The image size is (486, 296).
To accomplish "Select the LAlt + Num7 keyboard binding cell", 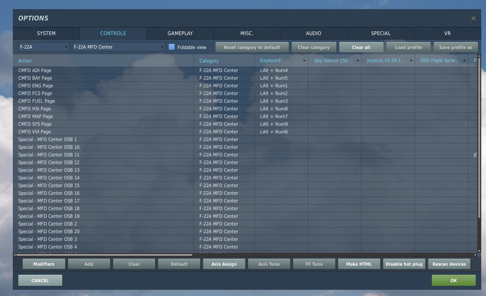I will pyautogui.click(x=281, y=116).
